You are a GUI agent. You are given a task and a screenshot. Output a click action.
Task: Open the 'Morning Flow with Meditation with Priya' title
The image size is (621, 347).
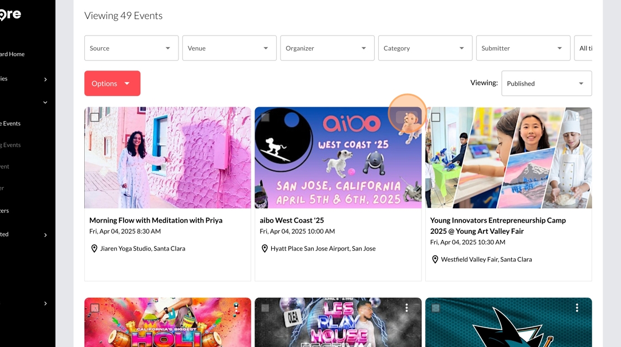point(156,220)
